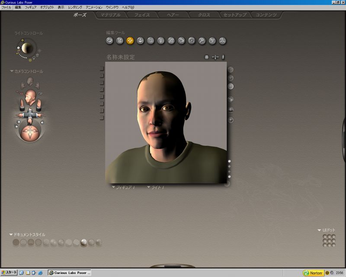The height and width of the screenshot is (277, 346).
Task: Collapse the カメラコントロール panel
Action: click(12, 71)
